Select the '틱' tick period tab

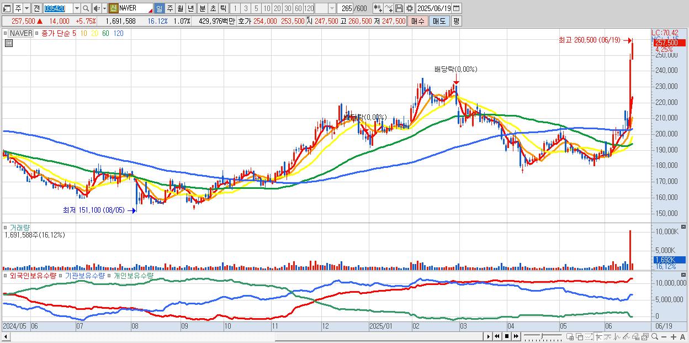point(223,8)
